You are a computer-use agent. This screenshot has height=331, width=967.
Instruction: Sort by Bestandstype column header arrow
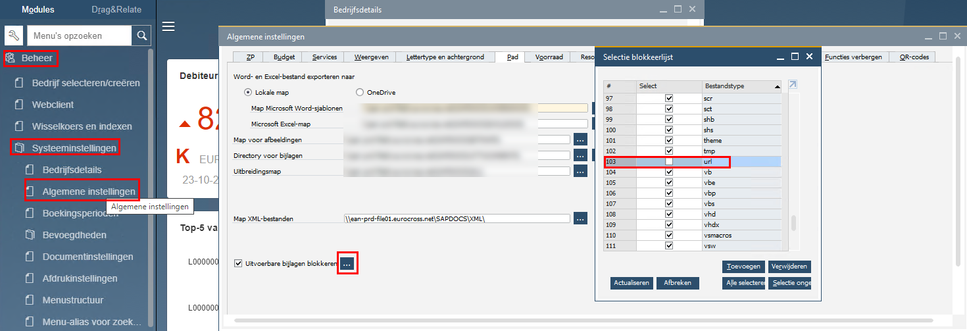(x=778, y=86)
